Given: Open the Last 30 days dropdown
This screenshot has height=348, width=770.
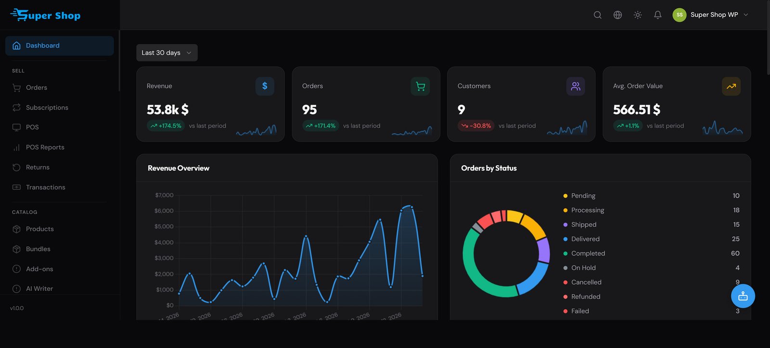Looking at the screenshot, I should point(167,53).
